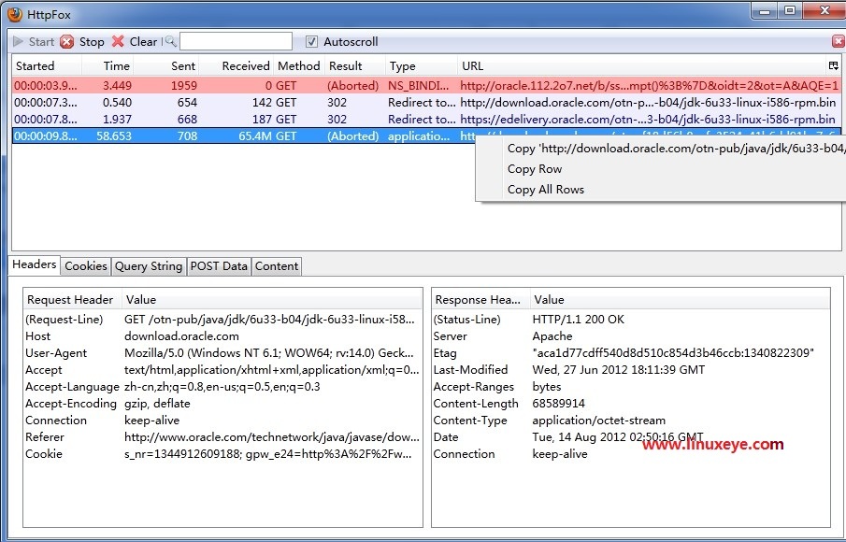
Task: Select the Content-Length 68589914 row
Action: click(630, 404)
